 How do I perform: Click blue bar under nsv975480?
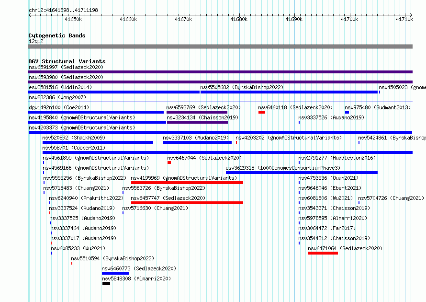point(347,112)
